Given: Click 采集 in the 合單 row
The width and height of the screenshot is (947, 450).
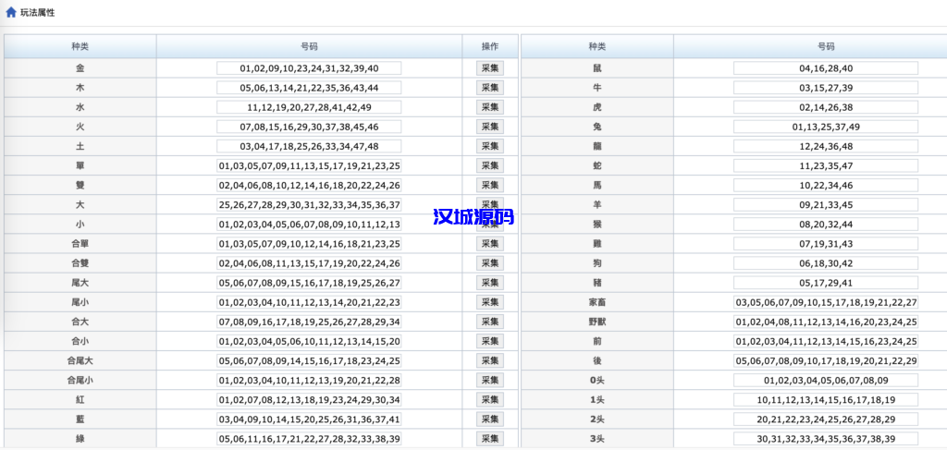Looking at the screenshot, I should click(x=489, y=244).
